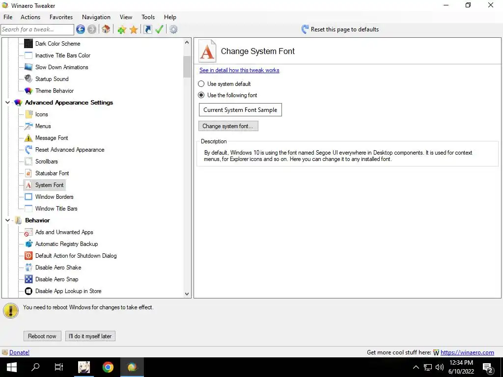
Task: Open taskbar search magnifier
Action: point(35,367)
